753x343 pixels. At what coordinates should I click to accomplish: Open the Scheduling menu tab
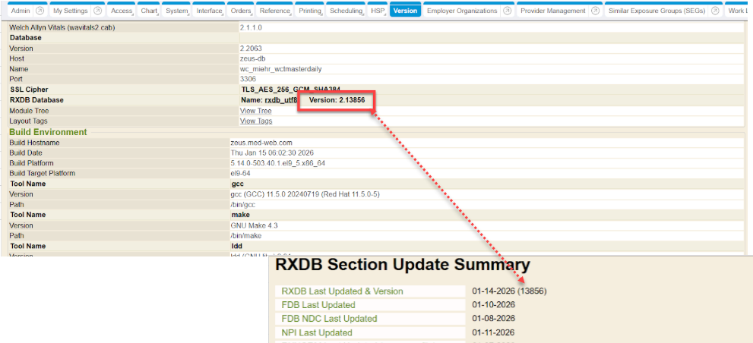346,11
